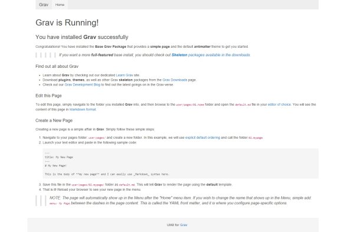354x232 pixels.
Task: Open the Learn Grav site link
Action: tap(124, 75)
